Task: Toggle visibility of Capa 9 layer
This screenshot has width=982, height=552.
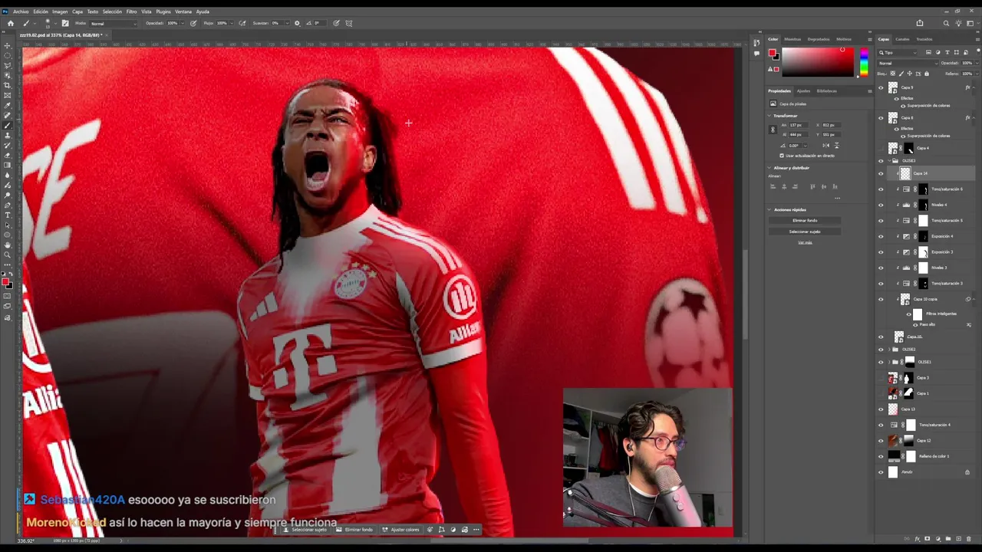Action: coord(881,87)
